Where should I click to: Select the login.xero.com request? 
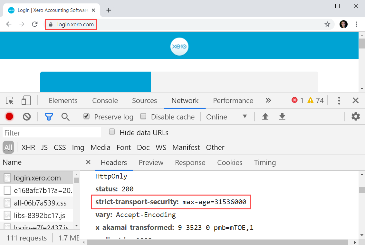(x=36, y=178)
